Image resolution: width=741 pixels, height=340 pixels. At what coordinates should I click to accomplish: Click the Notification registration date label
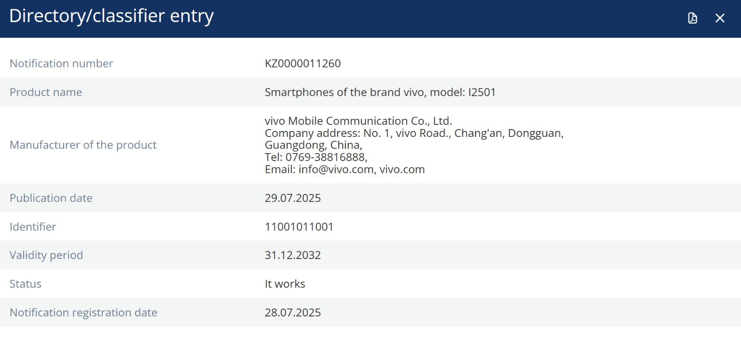tap(83, 312)
